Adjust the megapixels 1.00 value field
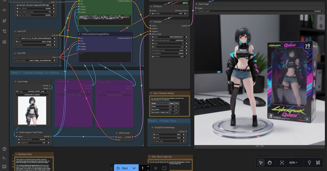327x171 pixels. pos(33,143)
